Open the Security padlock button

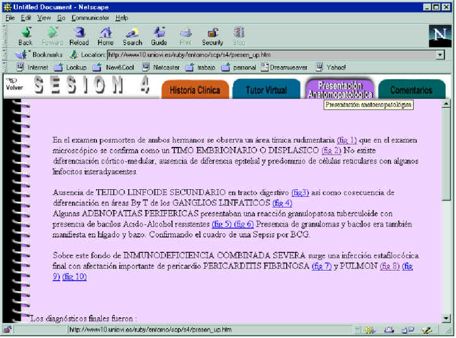pos(213,35)
